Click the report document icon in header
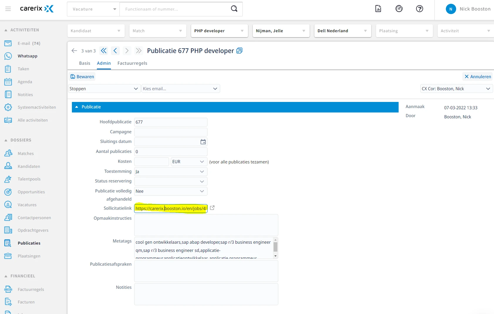Image resolution: width=494 pixels, height=314 pixels. pyautogui.click(x=378, y=9)
